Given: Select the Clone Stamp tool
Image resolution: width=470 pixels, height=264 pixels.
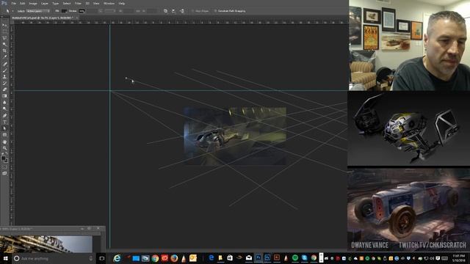Looking at the screenshot, I should pos(4,76).
